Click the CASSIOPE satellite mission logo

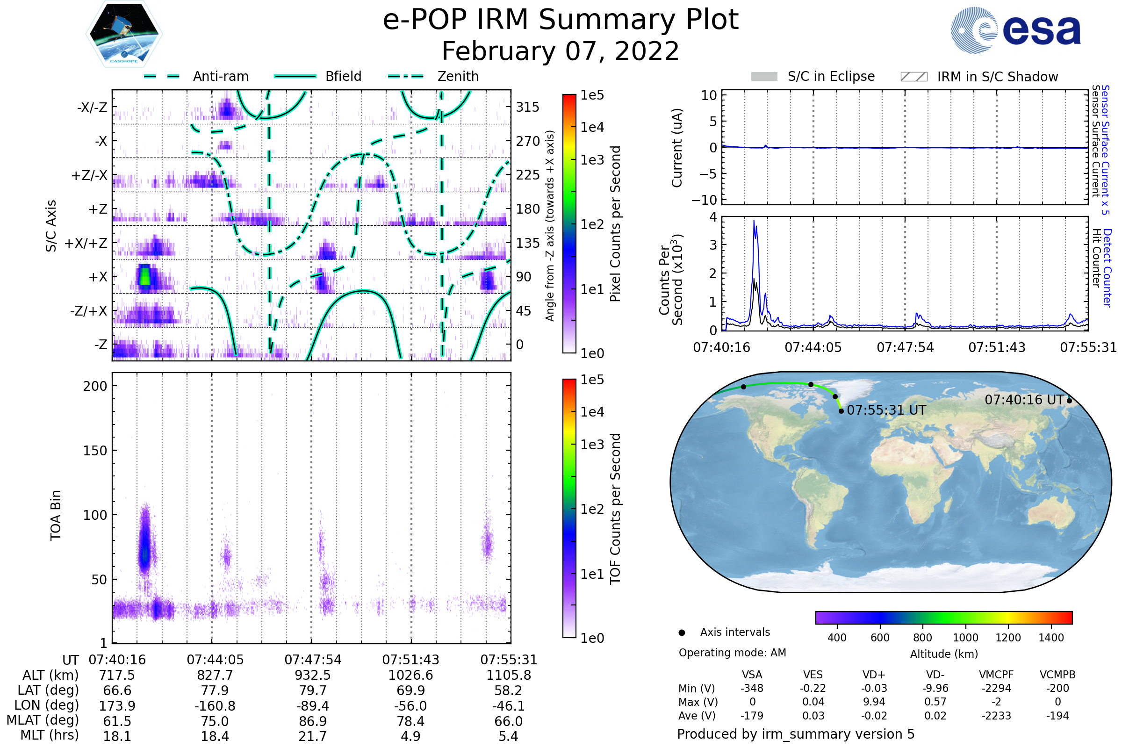pos(124,34)
